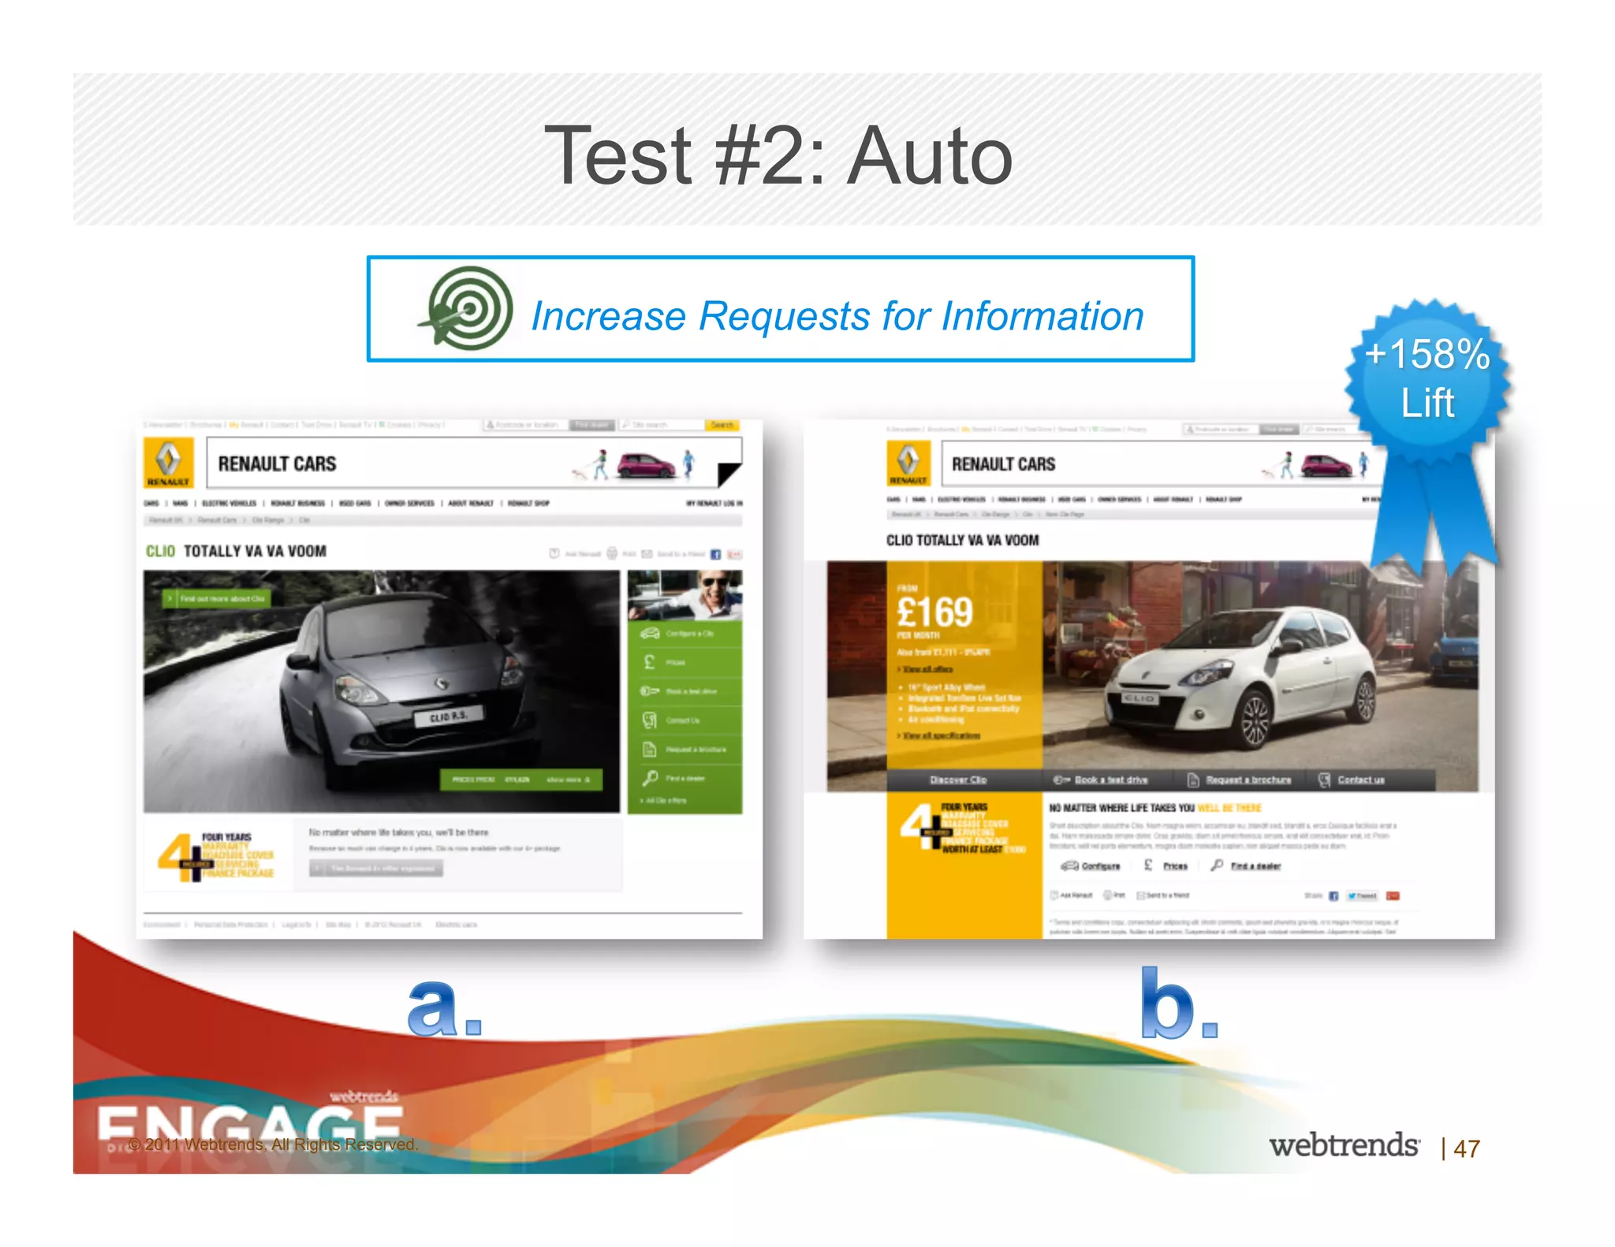The image size is (1615, 1247).
Task: Open USED CARS menu in page a
Action: pos(355,503)
